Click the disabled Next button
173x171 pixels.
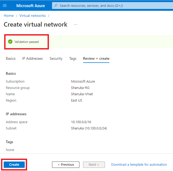[94, 164]
